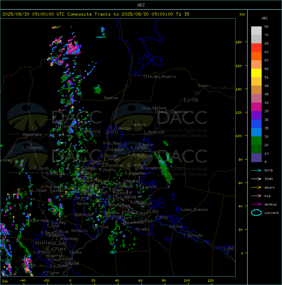The height and width of the screenshot is (285, 282).
Task: Click the 'Divisadero' map label
Action: pos(151,168)
